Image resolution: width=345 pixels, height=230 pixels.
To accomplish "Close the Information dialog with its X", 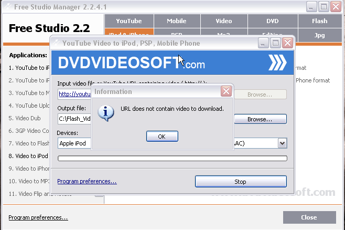I will 226,91.
